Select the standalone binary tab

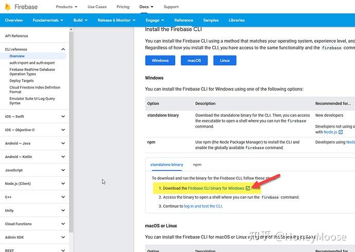click(166, 165)
